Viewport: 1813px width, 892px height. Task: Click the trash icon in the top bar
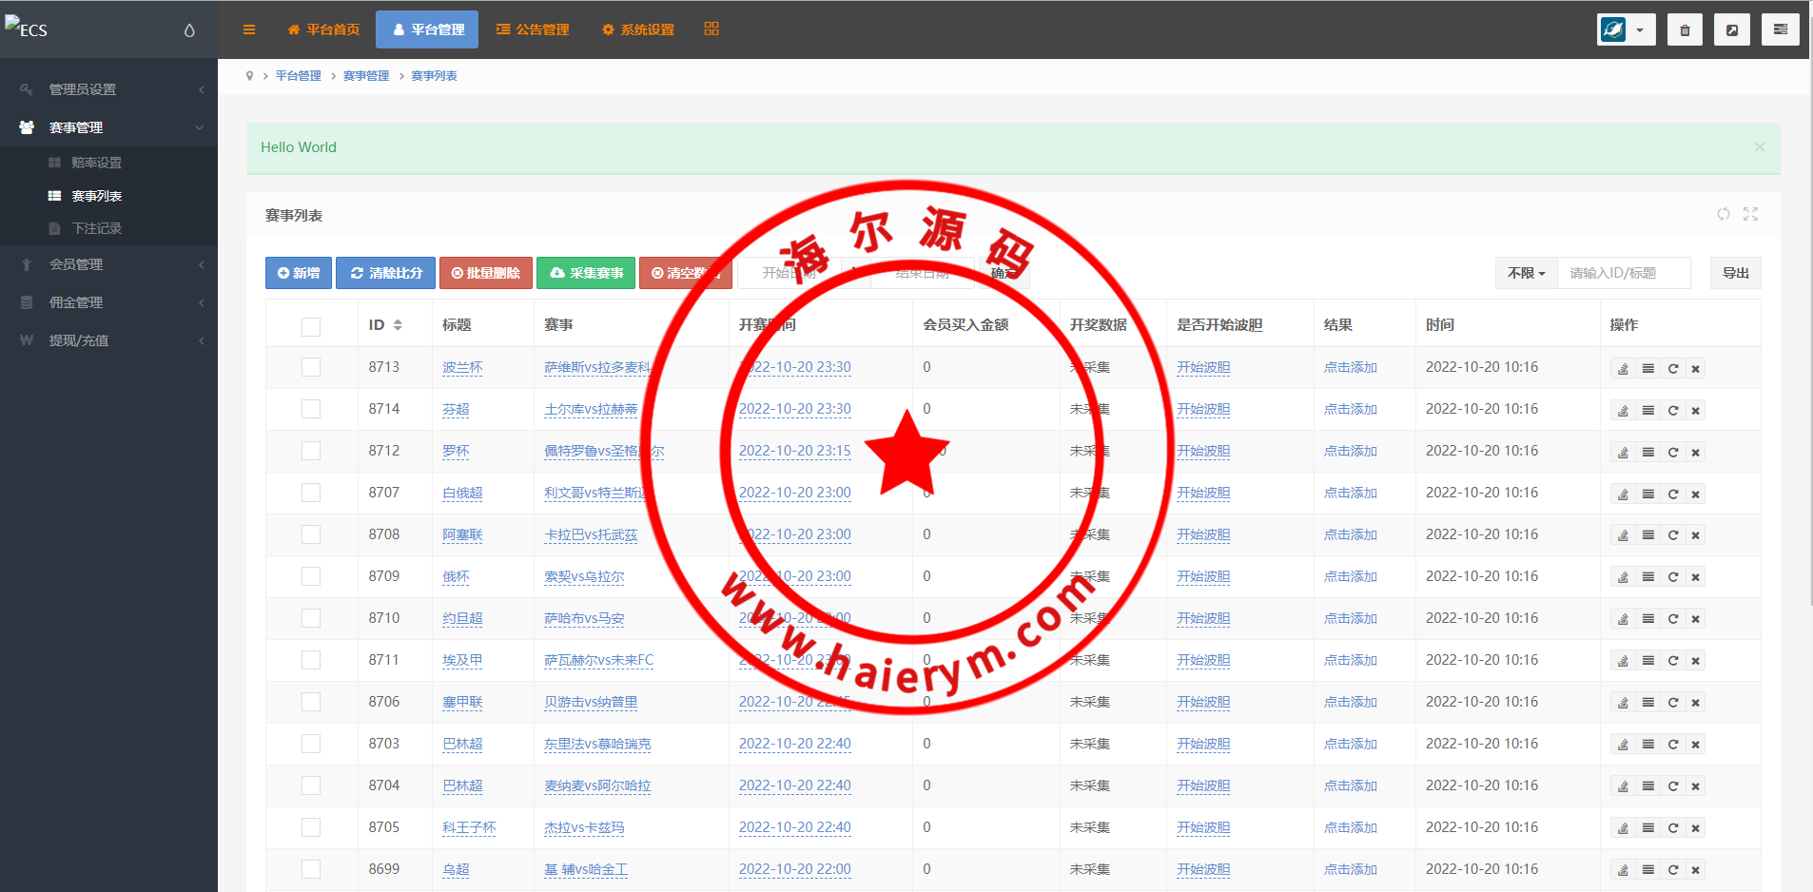pyautogui.click(x=1684, y=30)
